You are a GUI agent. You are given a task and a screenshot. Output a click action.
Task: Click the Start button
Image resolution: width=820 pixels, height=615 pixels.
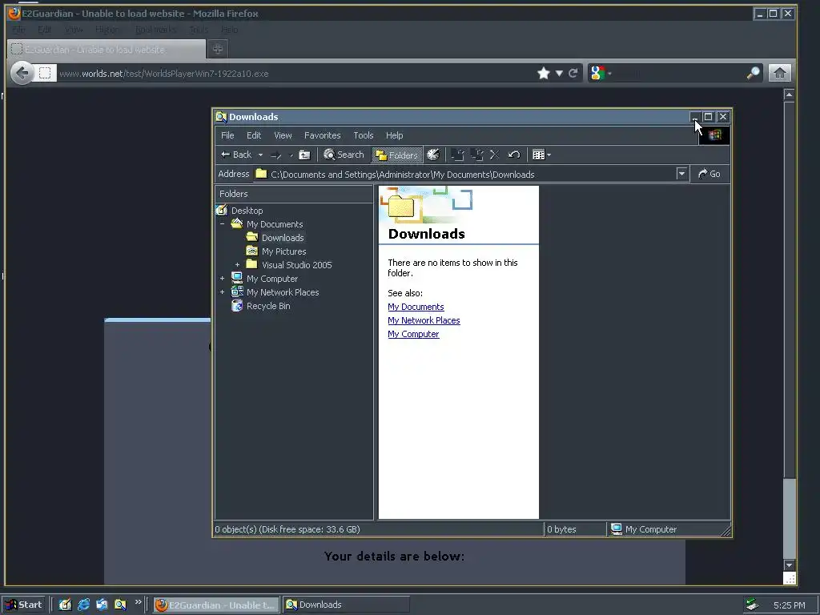pyautogui.click(x=24, y=605)
